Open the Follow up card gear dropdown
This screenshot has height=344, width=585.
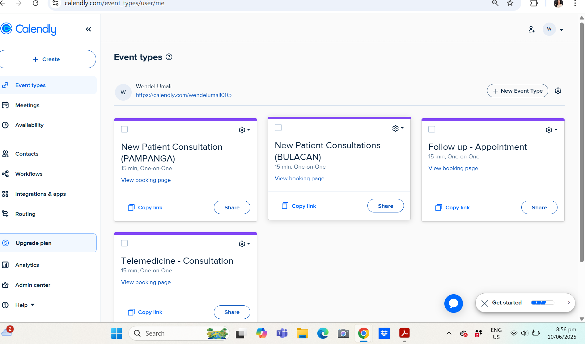551,130
